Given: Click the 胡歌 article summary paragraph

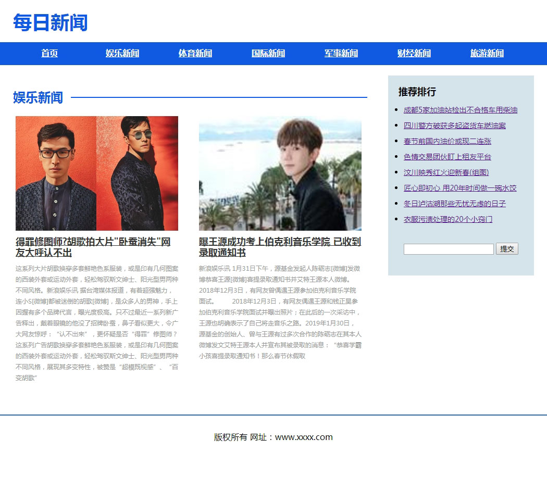Looking at the screenshot, I should tap(96, 323).
